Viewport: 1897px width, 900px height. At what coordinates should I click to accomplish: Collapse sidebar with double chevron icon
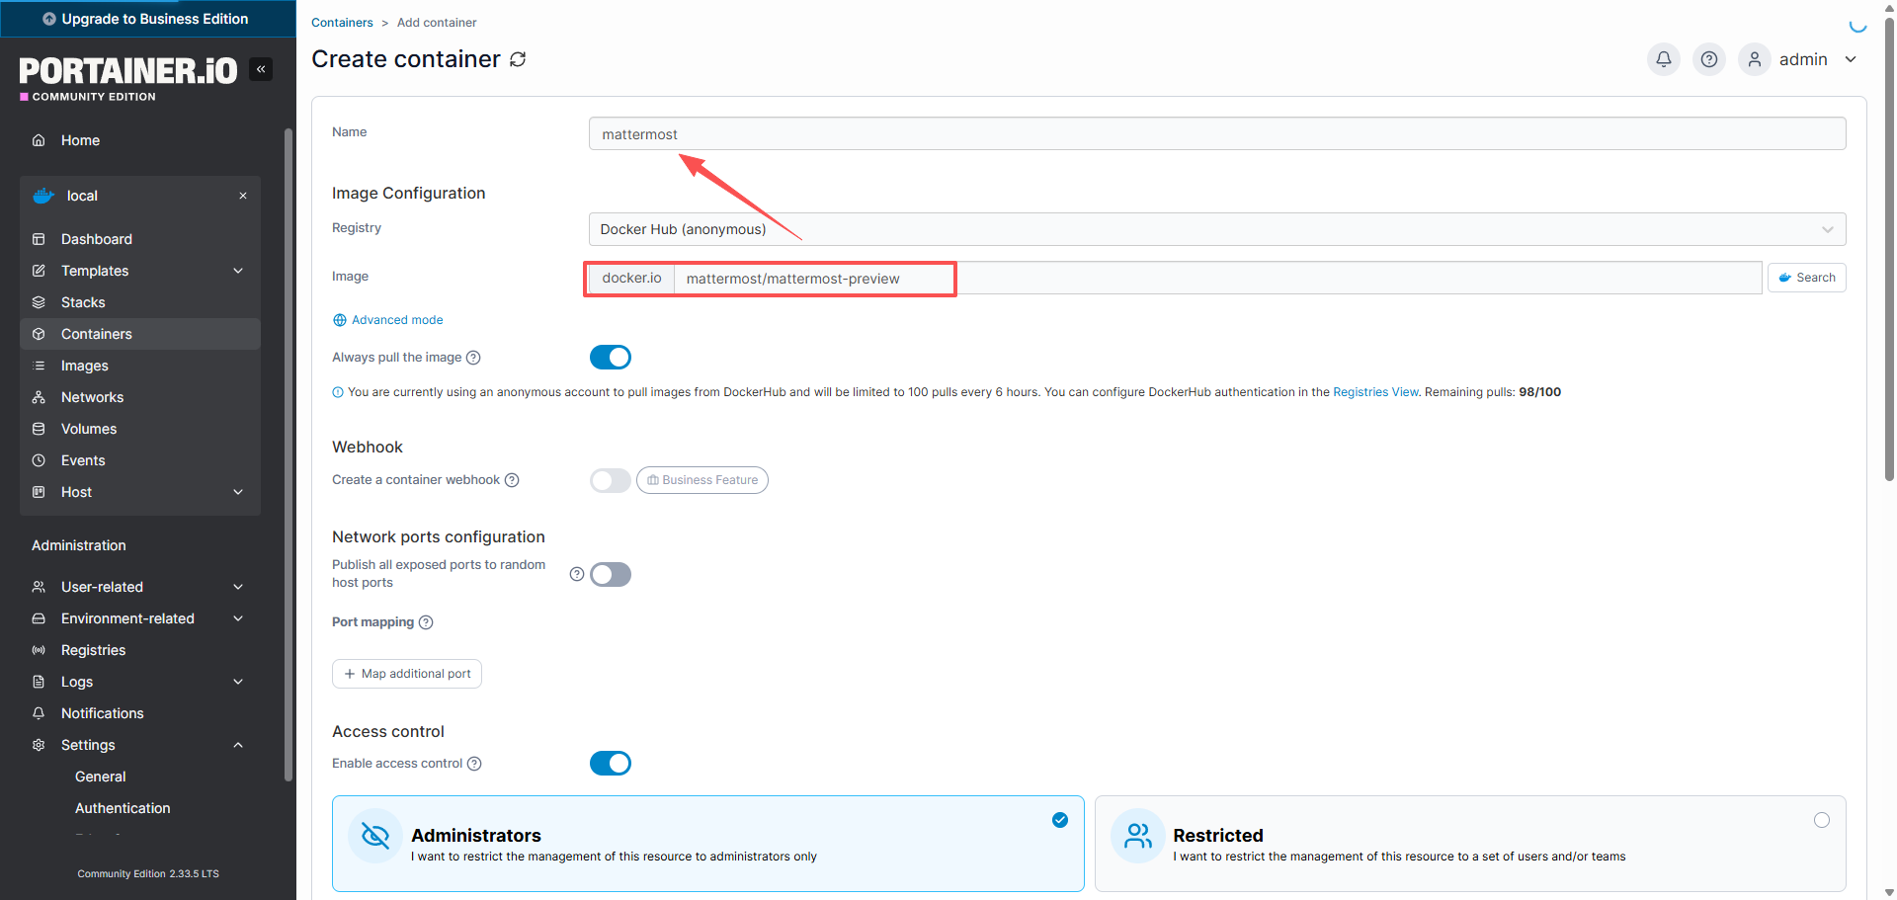[261, 69]
